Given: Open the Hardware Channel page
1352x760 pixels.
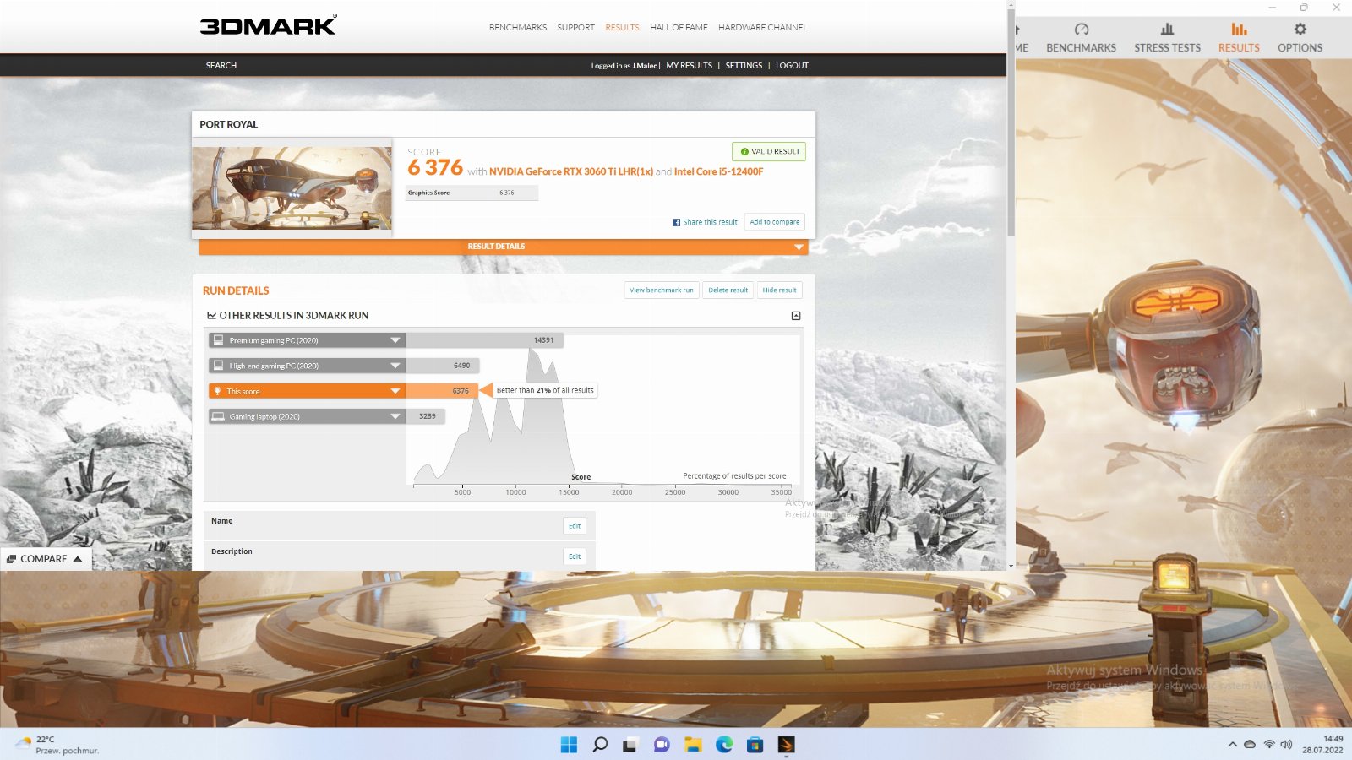Looking at the screenshot, I should click(x=763, y=28).
